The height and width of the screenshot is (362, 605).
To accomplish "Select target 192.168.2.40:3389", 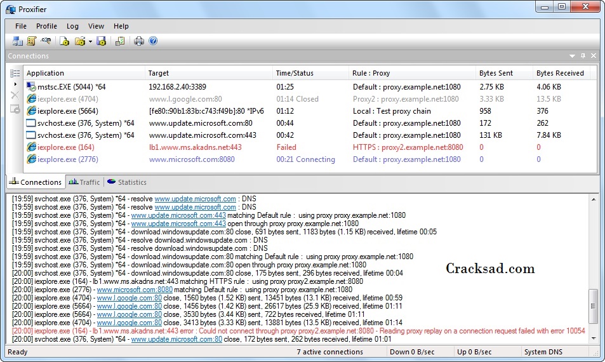I will (178, 87).
